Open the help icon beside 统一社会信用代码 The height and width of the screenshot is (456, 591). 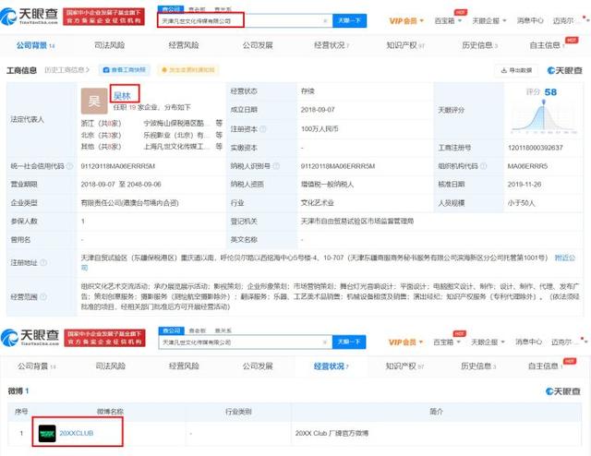pos(70,166)
